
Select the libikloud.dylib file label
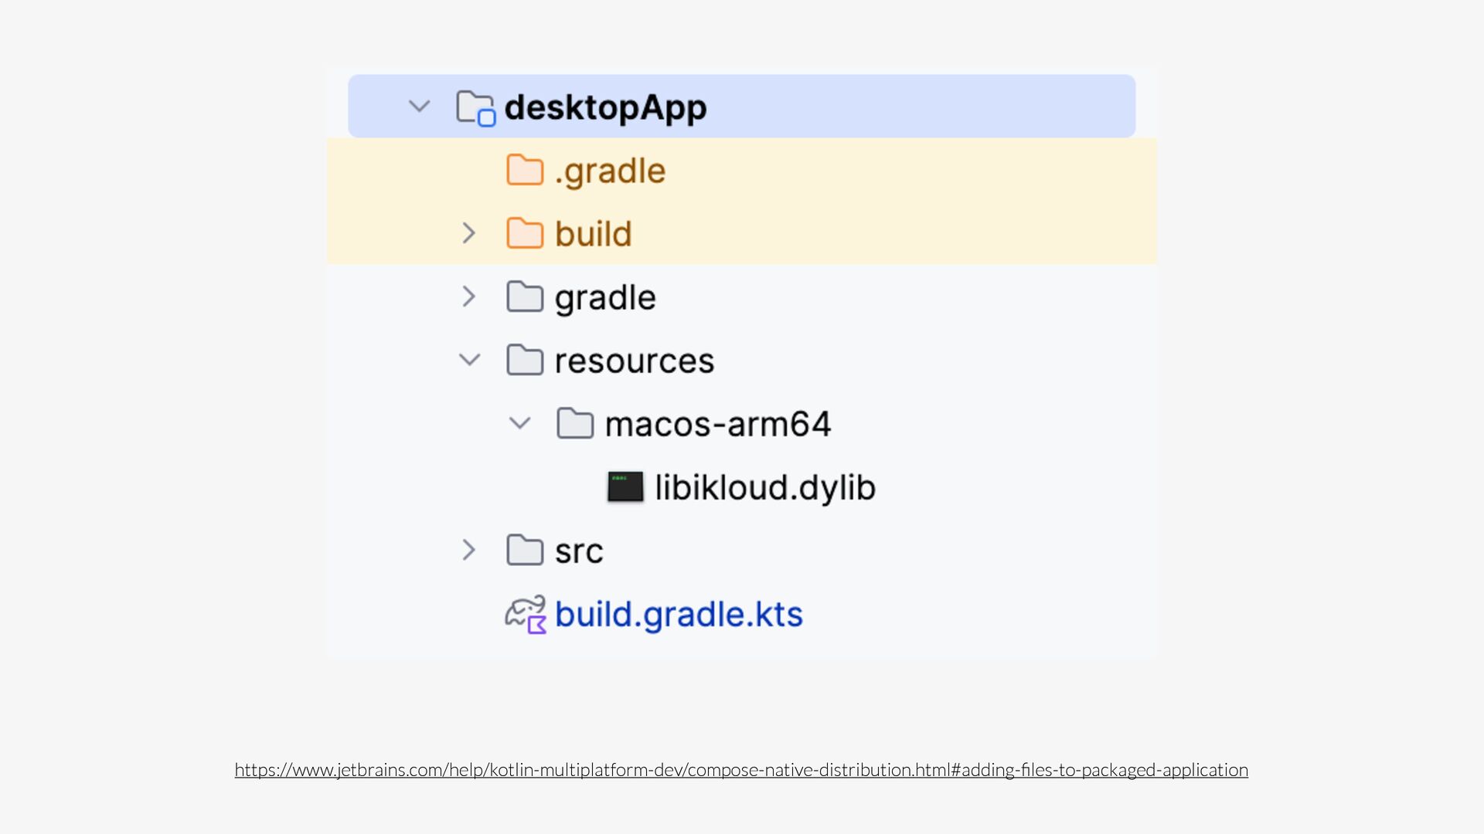coord(764,487)
